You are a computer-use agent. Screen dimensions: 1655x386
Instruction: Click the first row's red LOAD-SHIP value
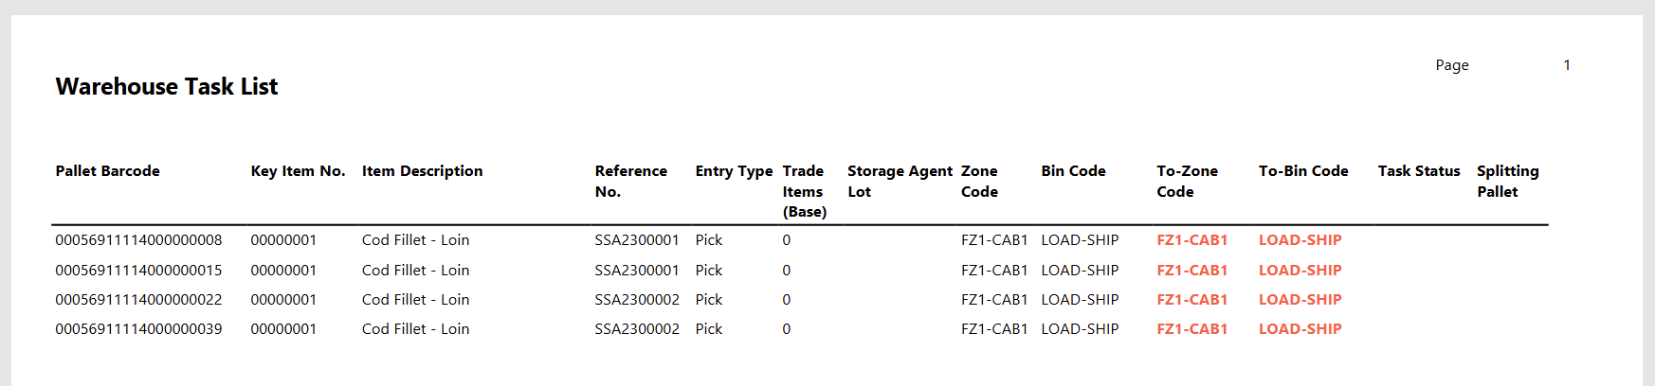coord(1300,240)
